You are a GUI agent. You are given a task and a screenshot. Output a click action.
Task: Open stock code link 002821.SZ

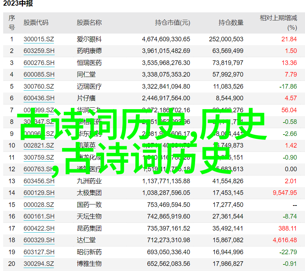pyautogui.click(x=39, y=145)
